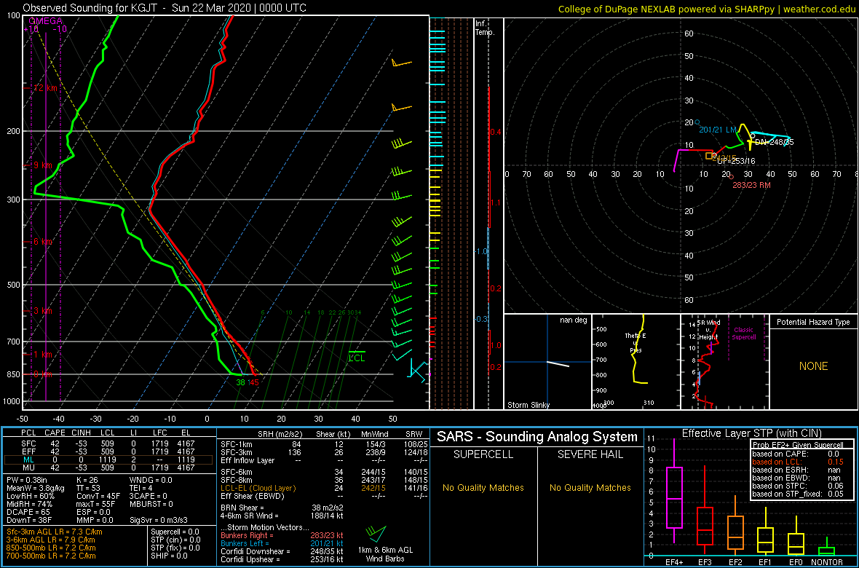Image resolution: width=859 pixels, height=568 pixels.
Task: Click 850-500mb LR = 7.2 C/km
Action: pos(50,548)
